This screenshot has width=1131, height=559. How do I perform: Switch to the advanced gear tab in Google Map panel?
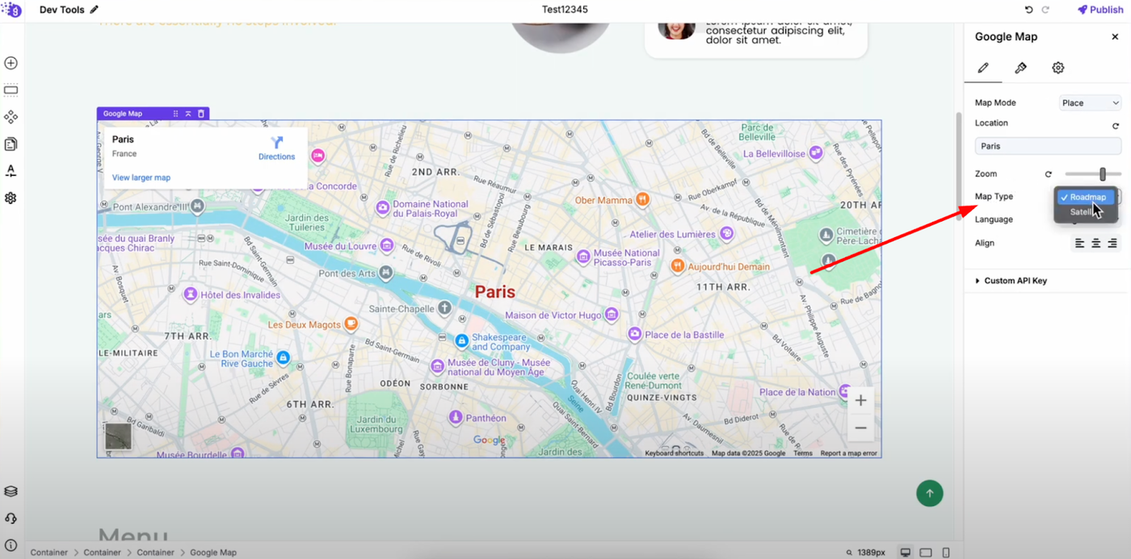[x=1057, y=68]
